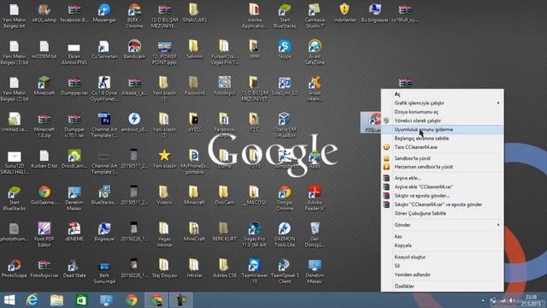The image size is (547, 308).
Task: Open the Adobe CS6 folder
Action: 224,269
